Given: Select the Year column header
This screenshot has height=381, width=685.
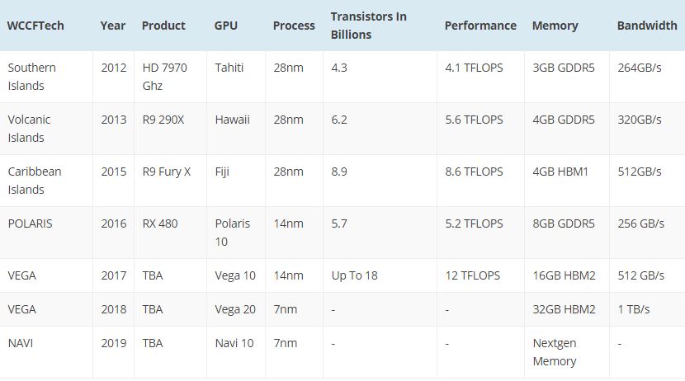Looking at the screenshot, I should click(x=113, y=26).
